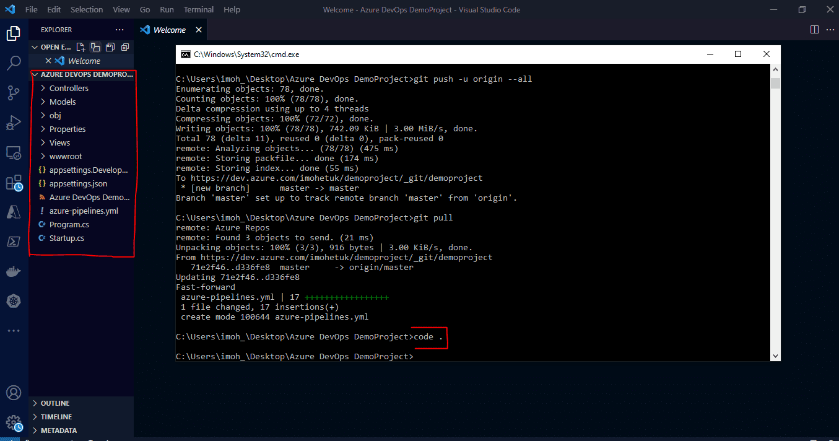Open the Edit menu
The height and width of the screenshot is (441, 839).
(54, 9)
